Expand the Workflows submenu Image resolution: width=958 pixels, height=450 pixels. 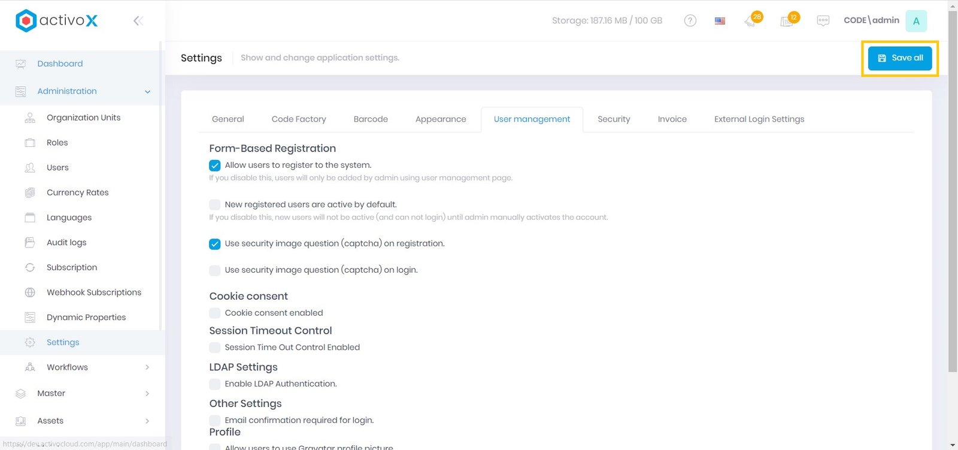147,367
